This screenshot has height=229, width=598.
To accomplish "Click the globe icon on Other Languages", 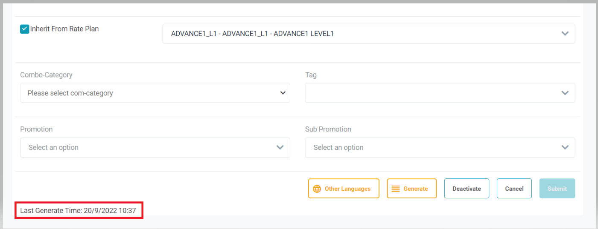I will coord(317,189).
